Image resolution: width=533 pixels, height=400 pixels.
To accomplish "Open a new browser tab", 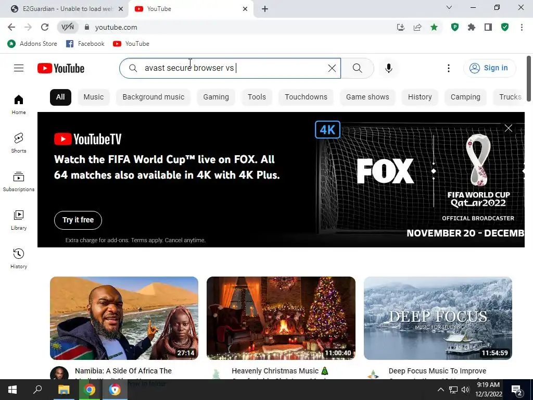I will (x=265, y=9).
